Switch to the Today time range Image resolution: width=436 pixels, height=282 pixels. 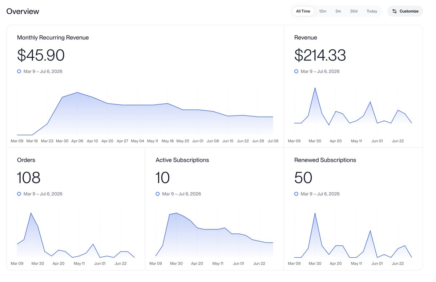coord(372,11)
